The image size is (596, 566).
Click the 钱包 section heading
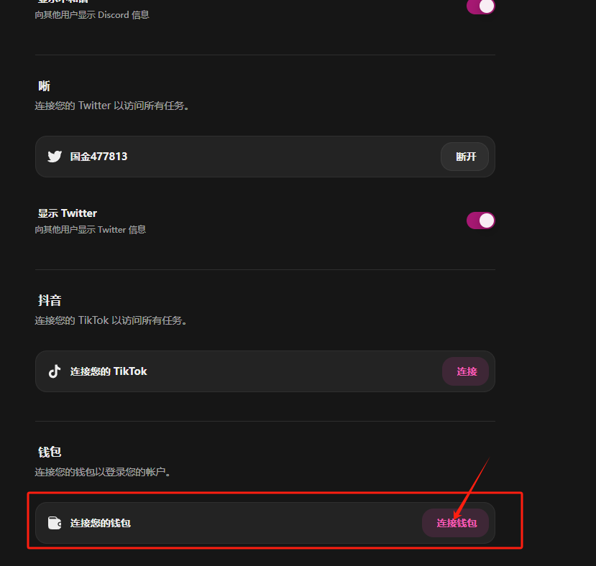[x=50, y=452]
